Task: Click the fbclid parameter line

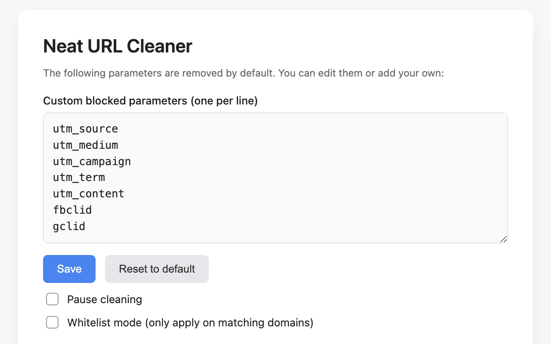Action: (x=72, y=210)
